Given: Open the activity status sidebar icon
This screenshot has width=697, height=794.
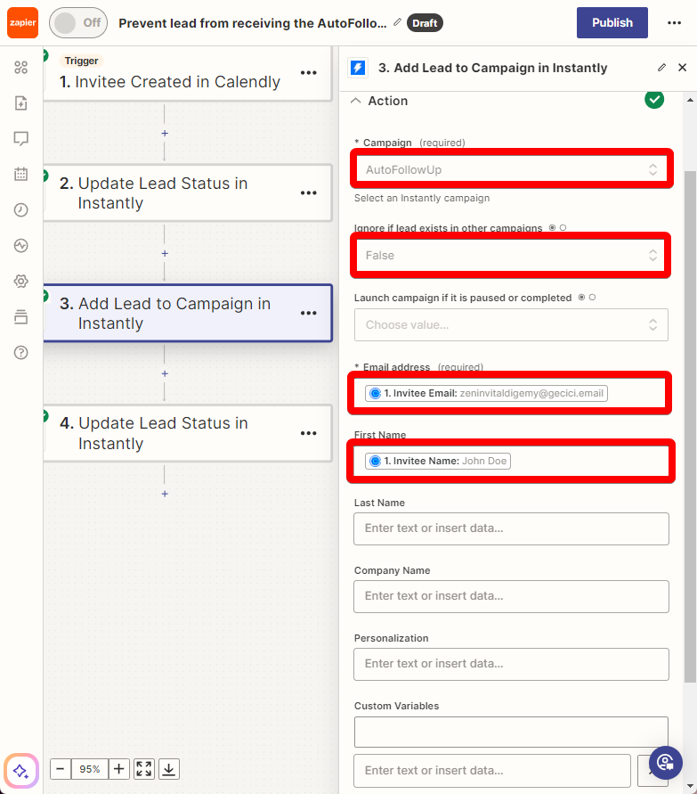Looking at the screenshot, I should [x=20, y=246].
